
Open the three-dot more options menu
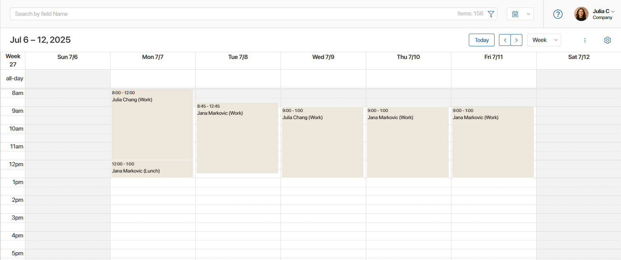[585, 40]
